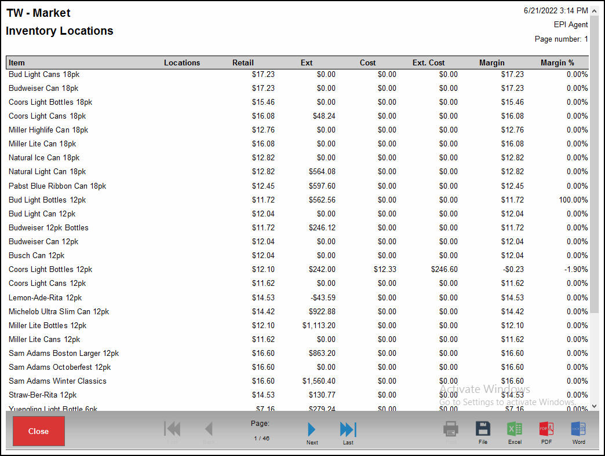
Task: Click the scrollbar down arrow
Action: coord(594,406)
